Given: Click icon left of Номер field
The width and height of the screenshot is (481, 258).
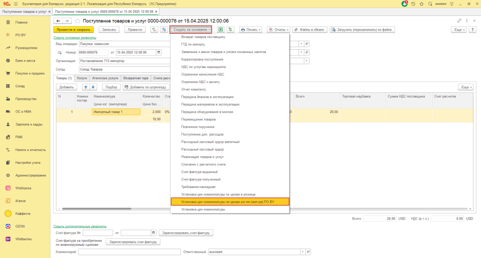Looking at the screenshot, I should [60, 53].
